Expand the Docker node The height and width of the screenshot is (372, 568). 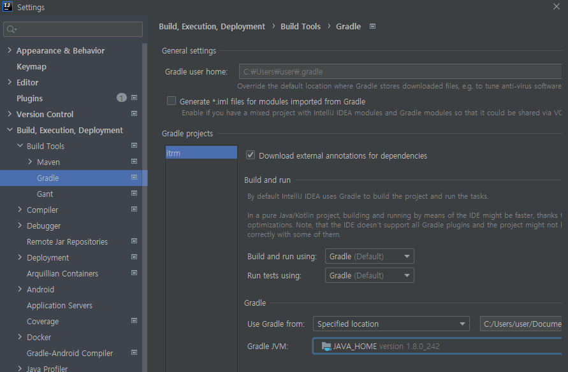pyautogui.click(x=20, y=337)
